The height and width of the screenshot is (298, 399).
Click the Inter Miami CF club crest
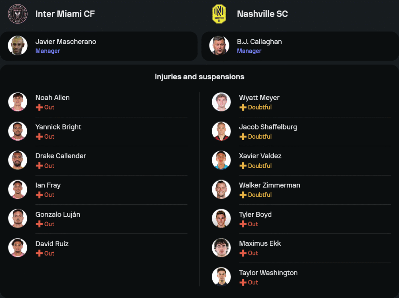(18, 14)
